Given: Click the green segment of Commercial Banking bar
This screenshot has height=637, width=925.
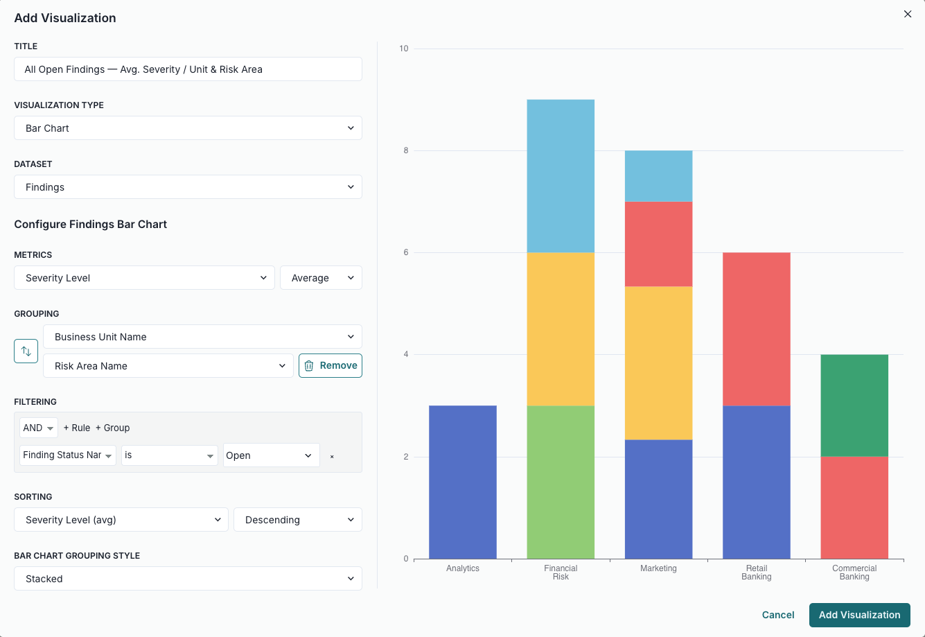Looking at the screenshot, I should pos(854,405).
